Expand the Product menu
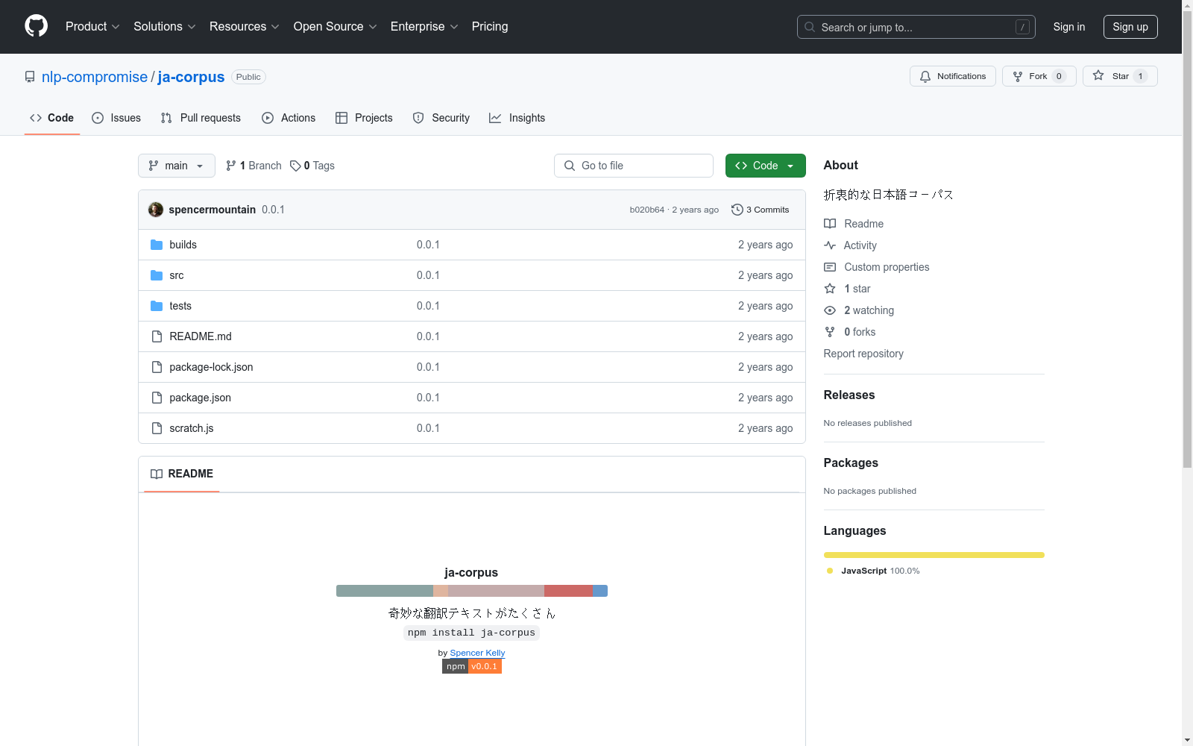Viewport: 1193px width, 746px height. pyautogui.click(x=92, y=26)
